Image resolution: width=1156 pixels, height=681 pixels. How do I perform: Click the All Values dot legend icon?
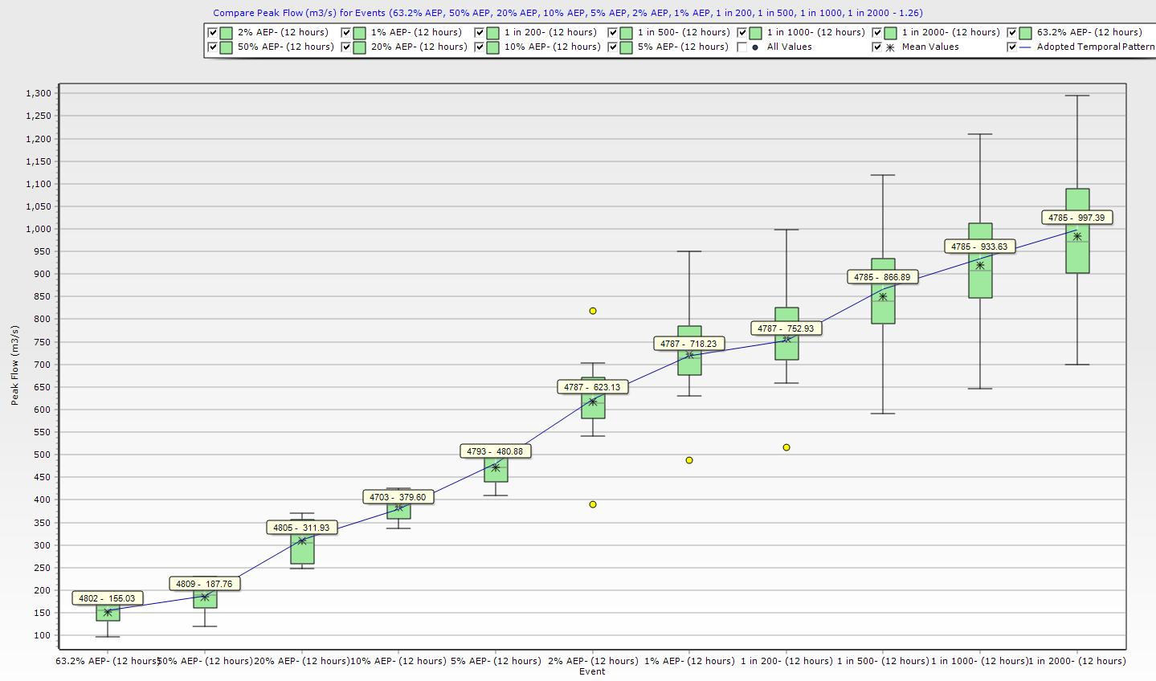(755, 47)
